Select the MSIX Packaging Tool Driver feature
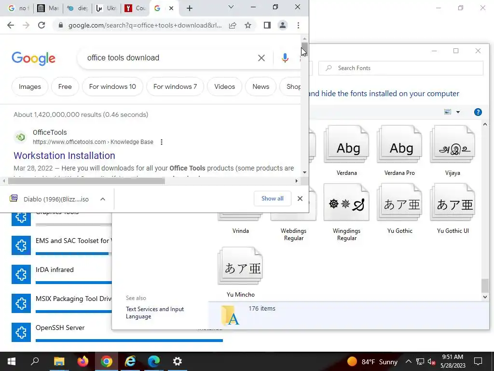The width and height of the screenshot is (494, 371). (x=61, y=303)
